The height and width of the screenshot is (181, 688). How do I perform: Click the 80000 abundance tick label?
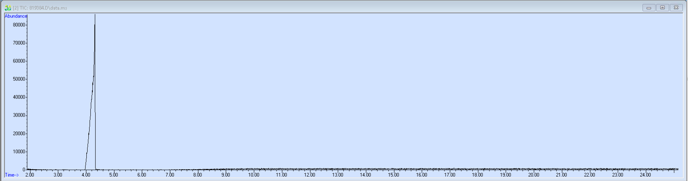point(19,25)
